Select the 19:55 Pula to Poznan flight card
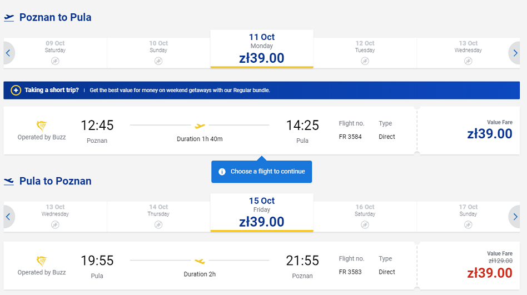The height and width of the screenshot is (295, 527). tap(210, 266)
